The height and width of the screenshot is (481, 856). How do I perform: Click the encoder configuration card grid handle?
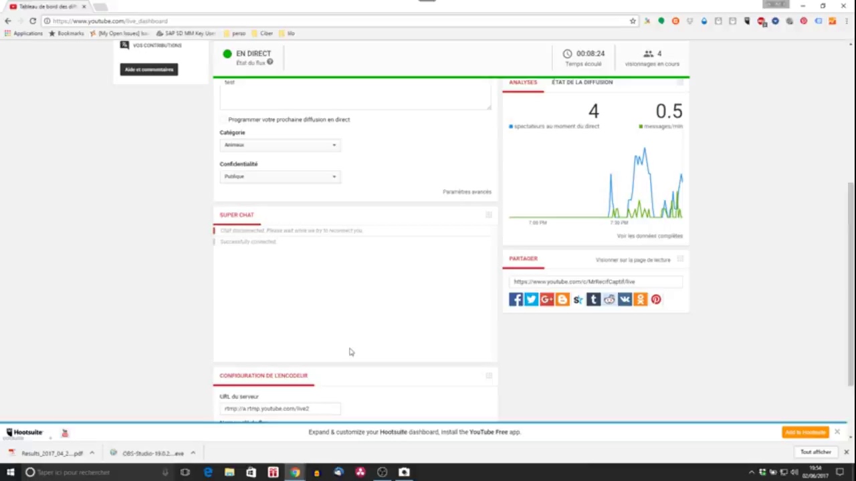click(x=489, y=375)
